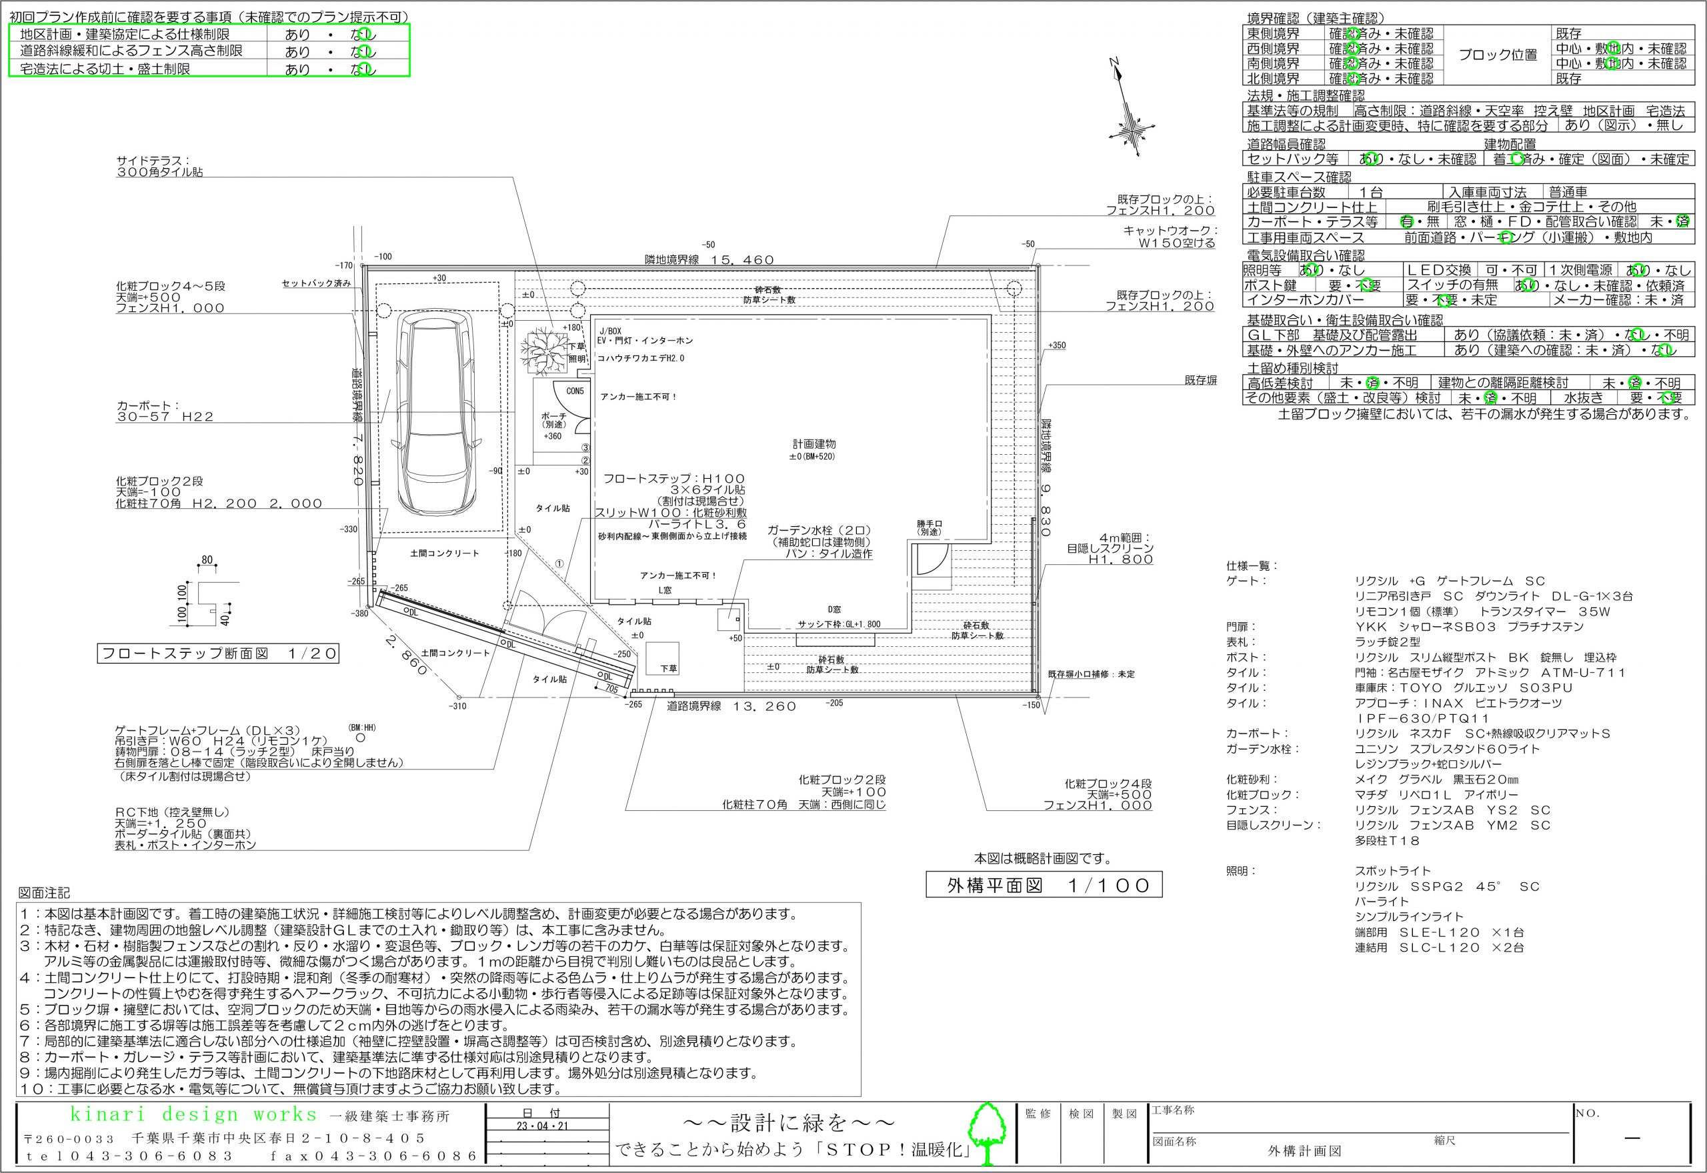Click the ポスト鍵 table cell
Viewport: 1707px width, 1173px height.
click(1280, 285)
